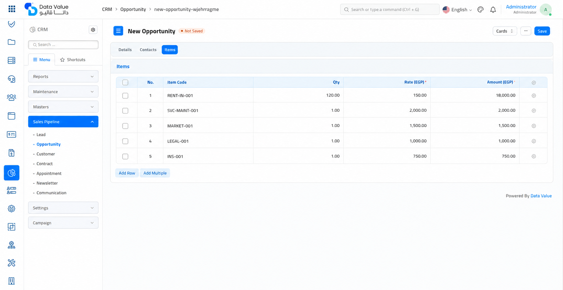This screenshot has width=563, height=290.
Task: Edit row RENT-IN-001 via its gear icon
Action: [534, 96]
